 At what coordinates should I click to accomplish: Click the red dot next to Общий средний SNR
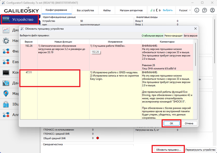(98, 138)
